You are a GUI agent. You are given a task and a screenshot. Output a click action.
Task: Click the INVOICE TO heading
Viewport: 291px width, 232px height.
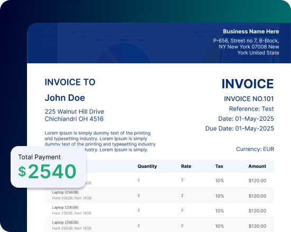[70, 82]
